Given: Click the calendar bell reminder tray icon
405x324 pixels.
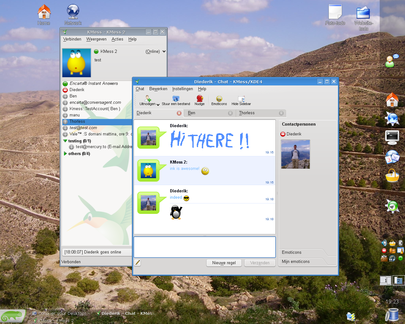Looking at the screenshot, I should (401, 251).
